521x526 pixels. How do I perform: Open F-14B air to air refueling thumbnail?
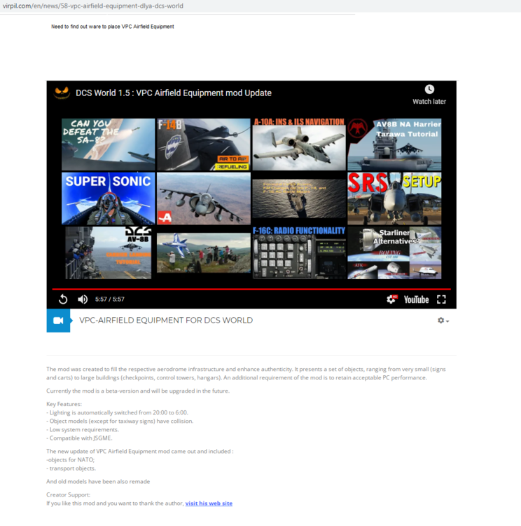click(204, 144)
